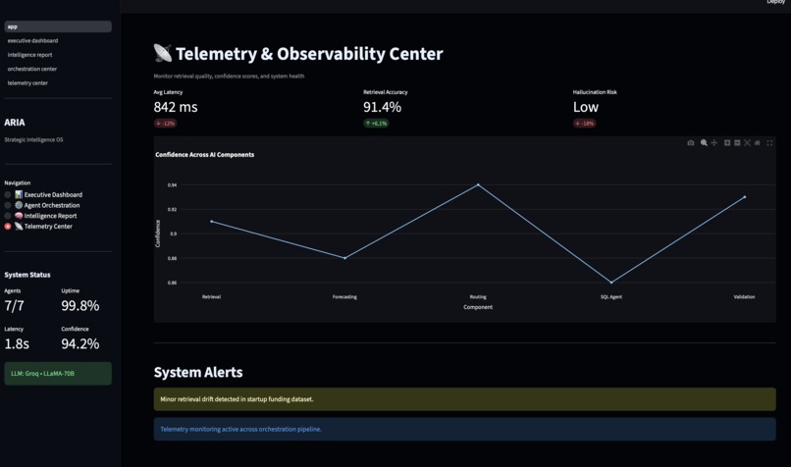Autoscale the confidence chart axes
791x467 pixels.
(x=747, y=143)
